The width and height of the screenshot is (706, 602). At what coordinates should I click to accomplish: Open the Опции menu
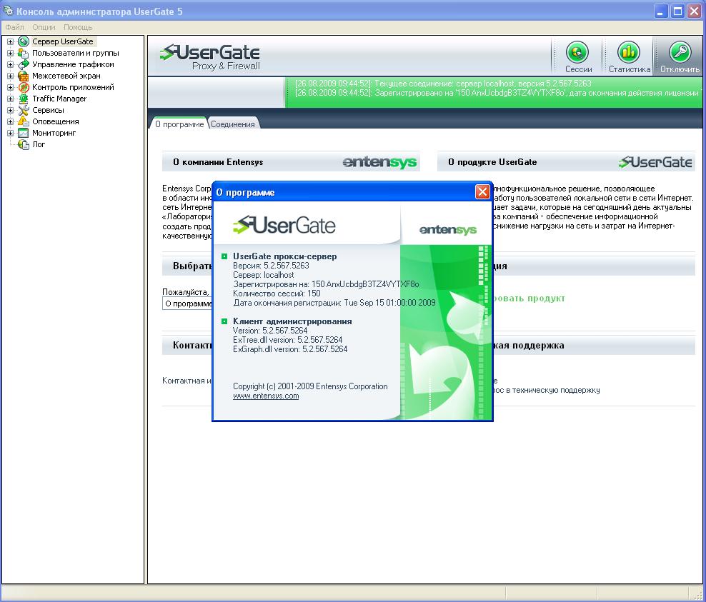[x=44, y=27]
